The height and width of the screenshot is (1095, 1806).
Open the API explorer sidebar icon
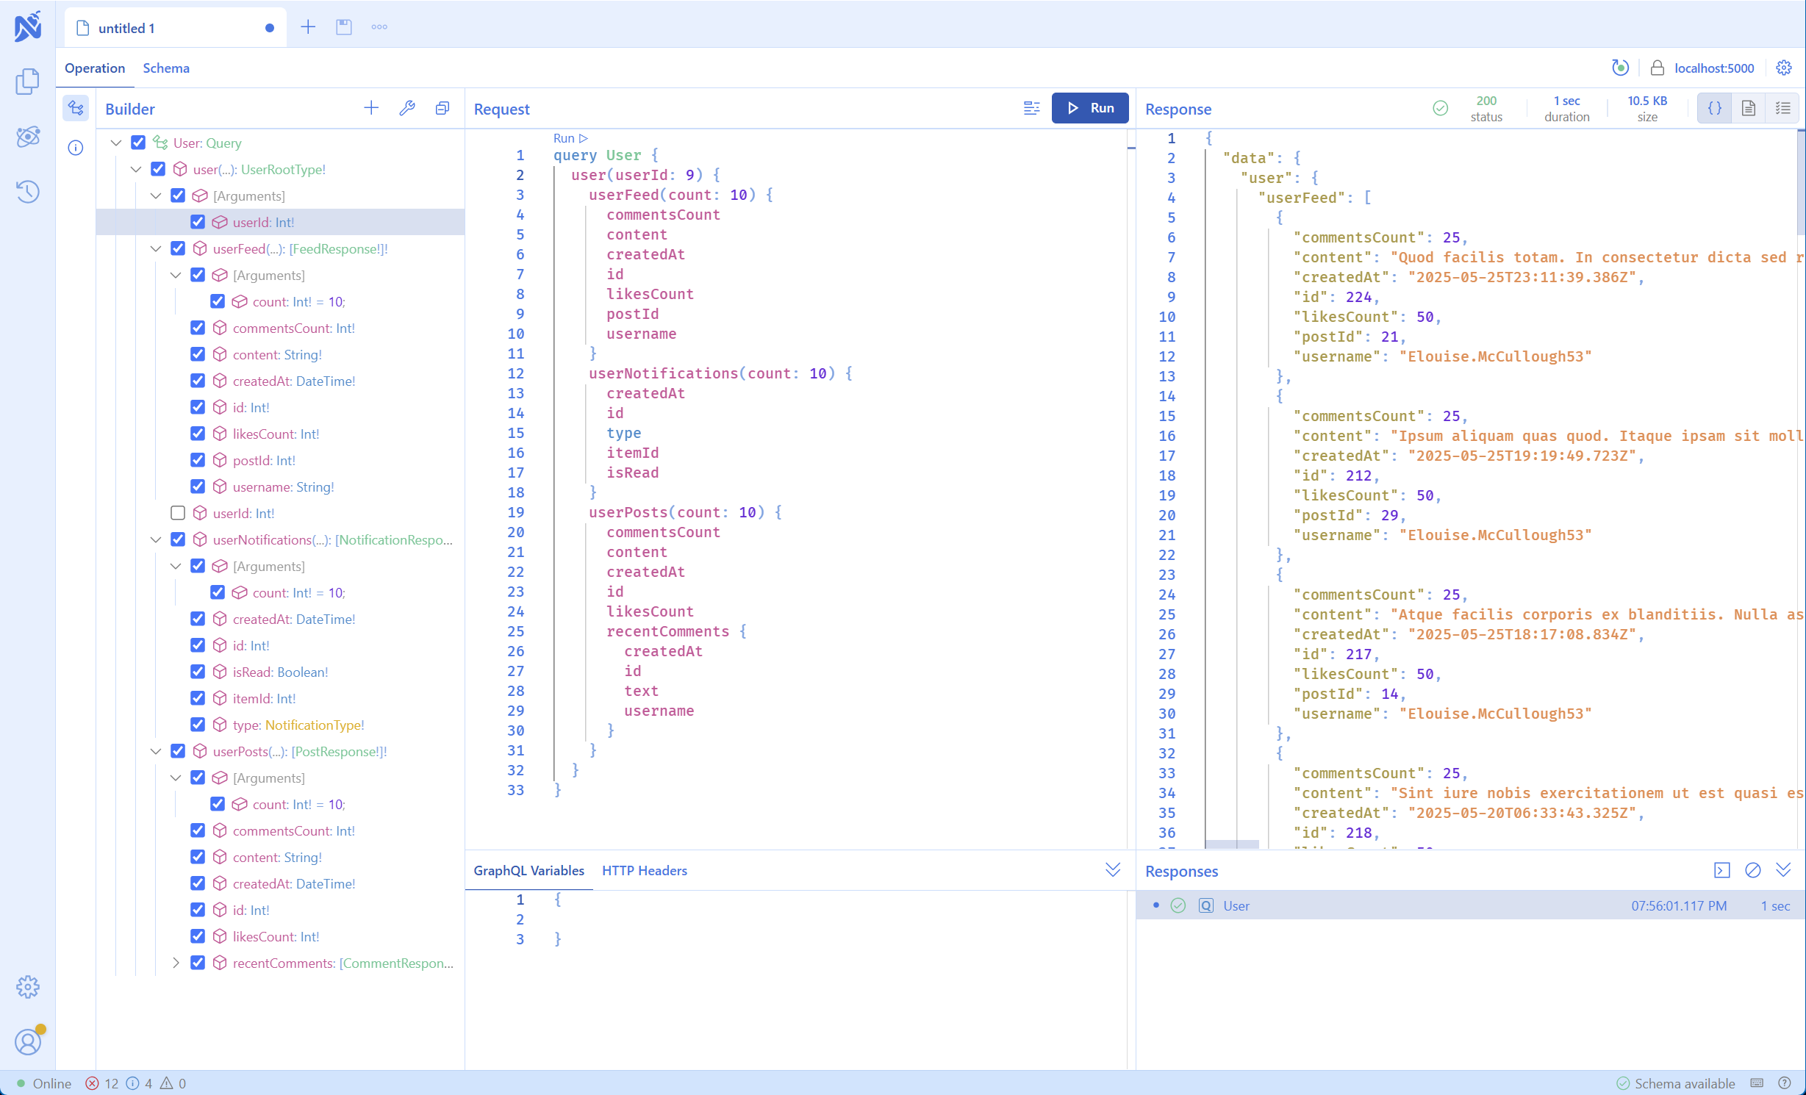point(28,137)
